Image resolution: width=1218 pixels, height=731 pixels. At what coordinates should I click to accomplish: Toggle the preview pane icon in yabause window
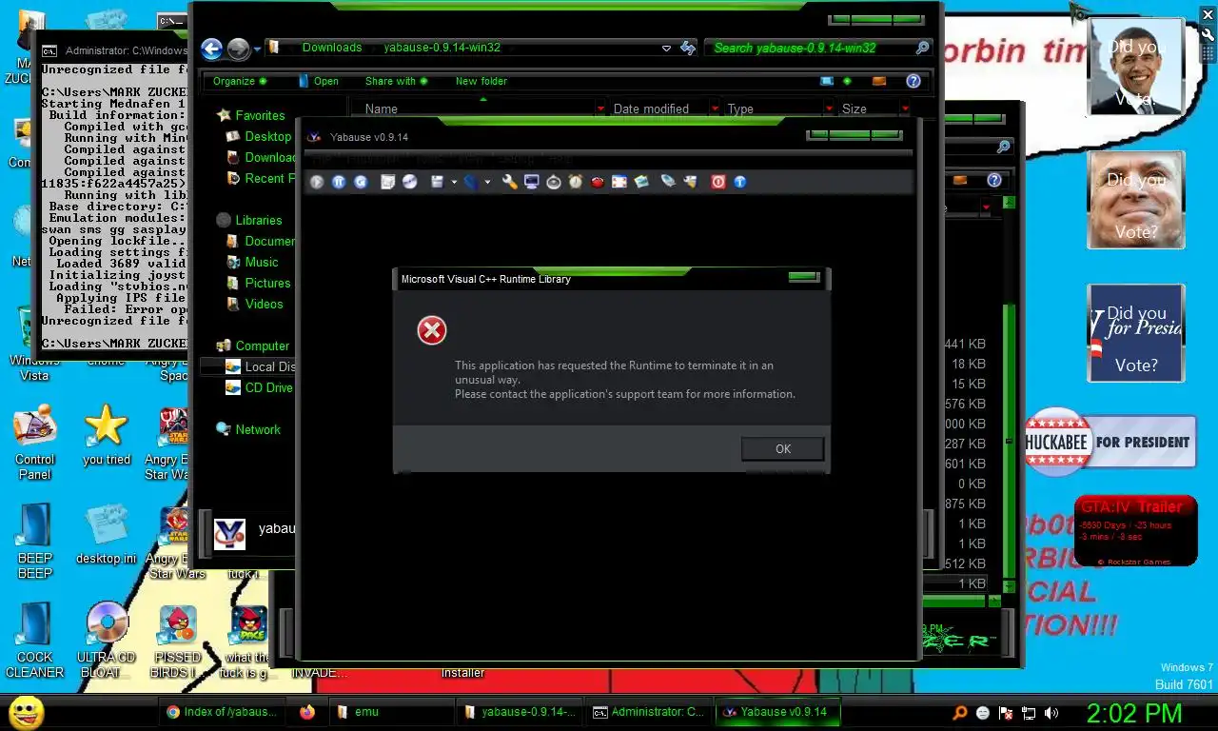(879, 82)
